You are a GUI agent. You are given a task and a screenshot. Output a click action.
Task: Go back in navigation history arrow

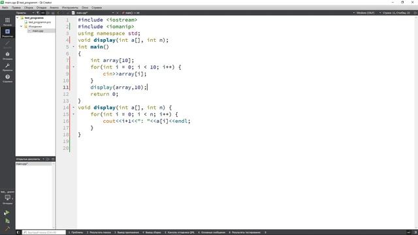coord(59,13)
